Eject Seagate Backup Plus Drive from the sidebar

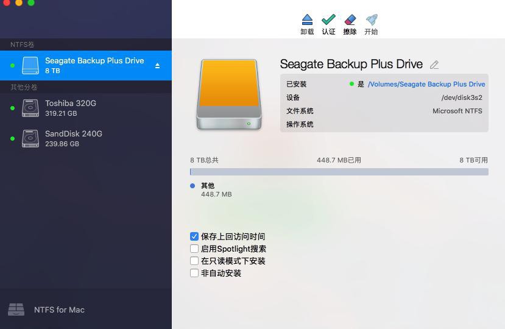(157, 66)
